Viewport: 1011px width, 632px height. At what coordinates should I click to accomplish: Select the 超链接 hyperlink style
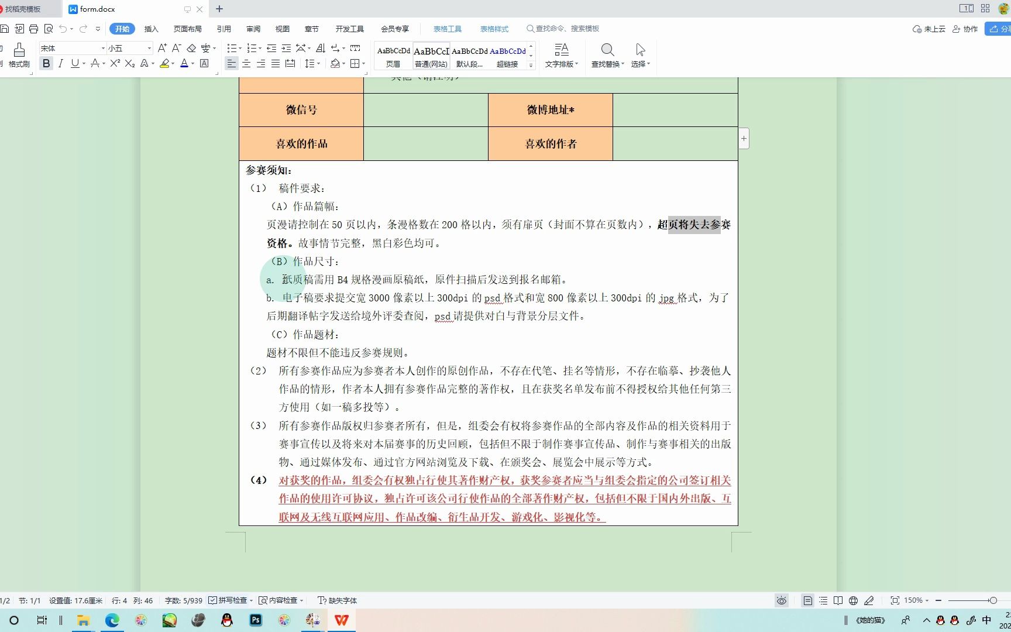[507, 57]
